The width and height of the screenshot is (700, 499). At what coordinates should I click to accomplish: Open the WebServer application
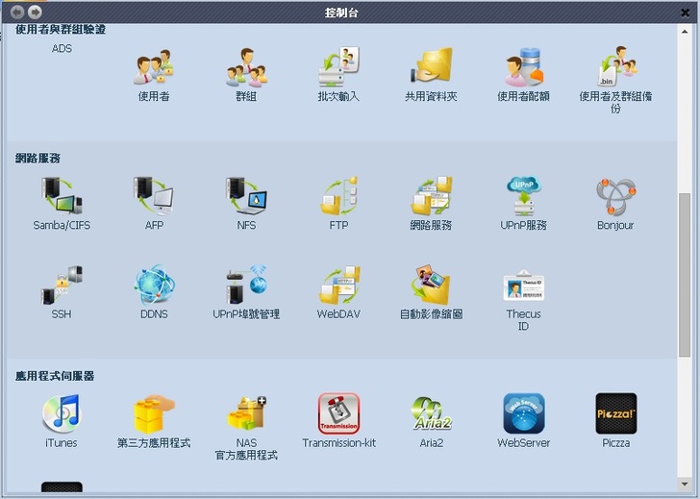point(523,413)
